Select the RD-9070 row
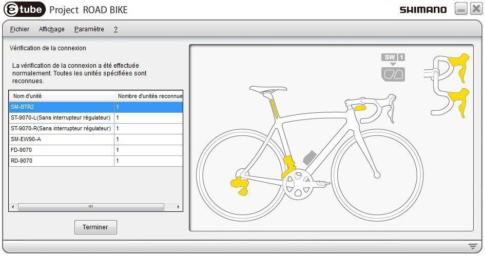485x256 pixels. coord(96,161)
